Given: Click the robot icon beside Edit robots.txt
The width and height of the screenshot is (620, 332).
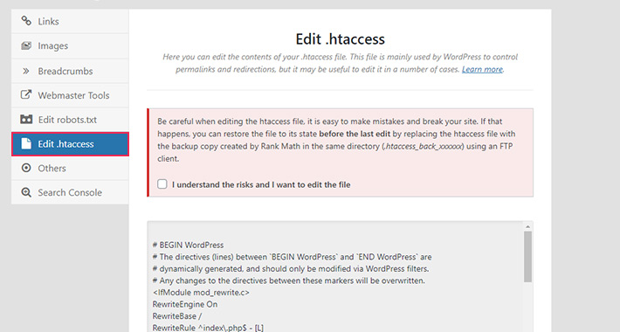Looking at the screenshot, I should click(26, 119).
